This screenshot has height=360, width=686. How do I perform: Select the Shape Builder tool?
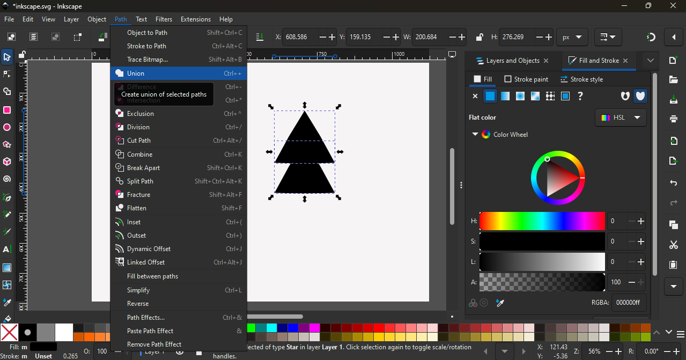click(7, 92)
